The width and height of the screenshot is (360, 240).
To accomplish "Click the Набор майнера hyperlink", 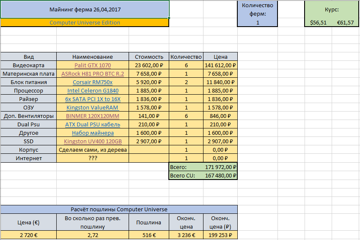I will coord(93,133).
